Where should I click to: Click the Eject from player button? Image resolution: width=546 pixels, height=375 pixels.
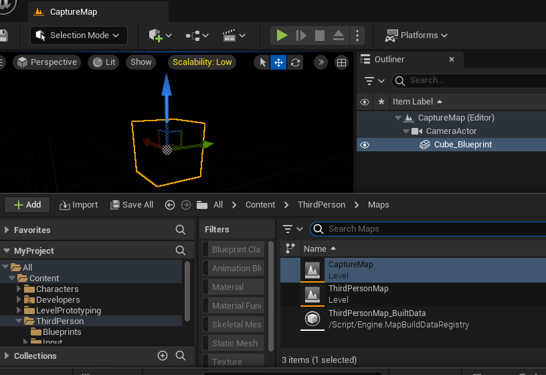click(x=339, y=35)
